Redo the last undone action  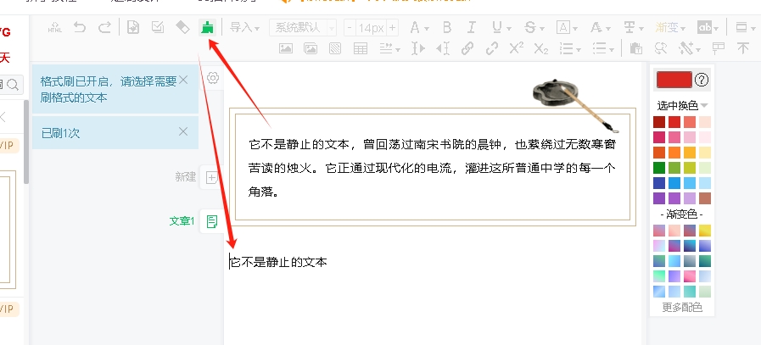click(x=104, y=27)
